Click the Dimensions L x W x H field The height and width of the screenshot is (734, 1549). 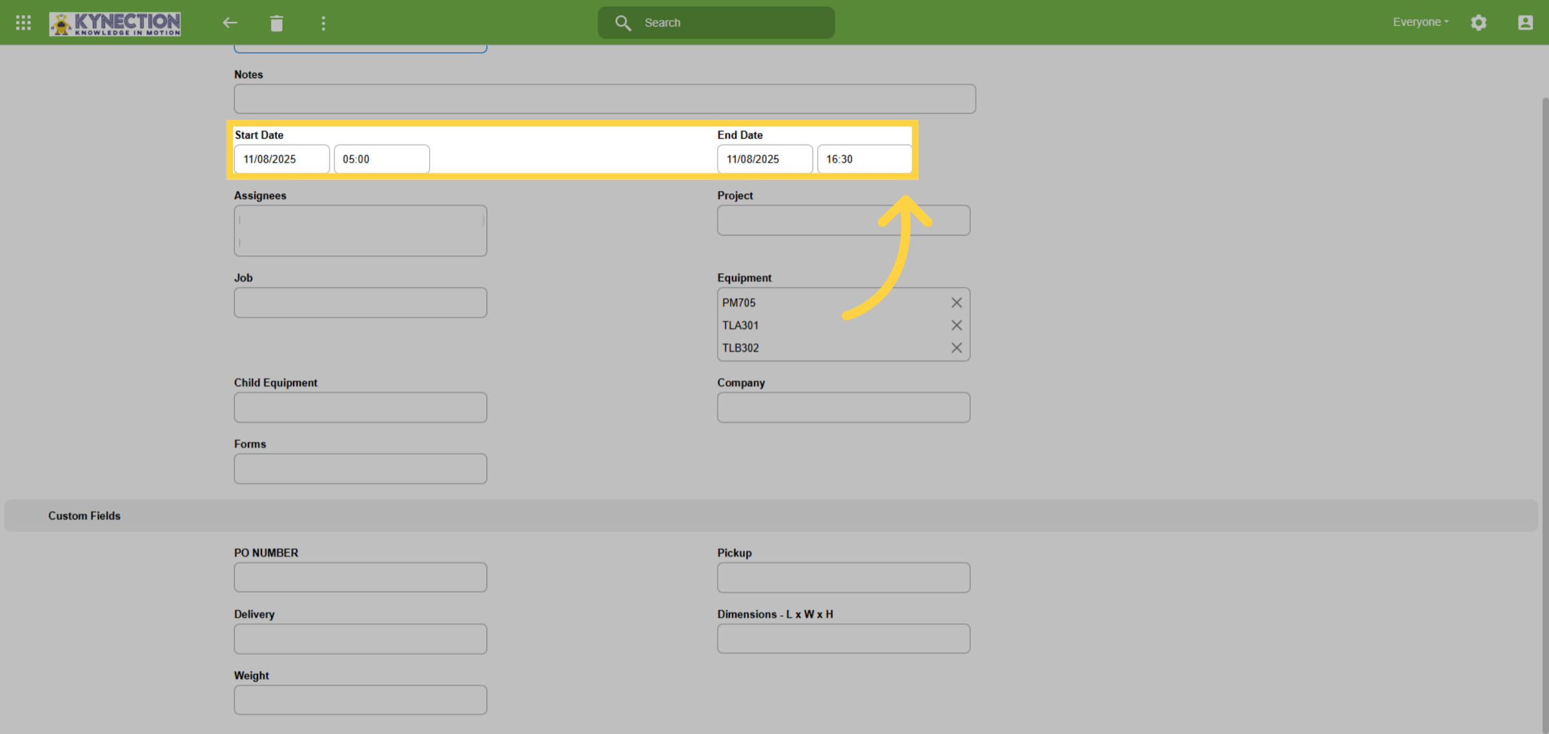pos(844,639)
